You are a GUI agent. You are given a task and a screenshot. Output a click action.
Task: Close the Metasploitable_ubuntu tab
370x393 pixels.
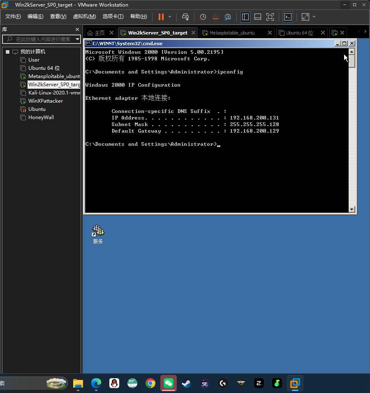point(270,32)
